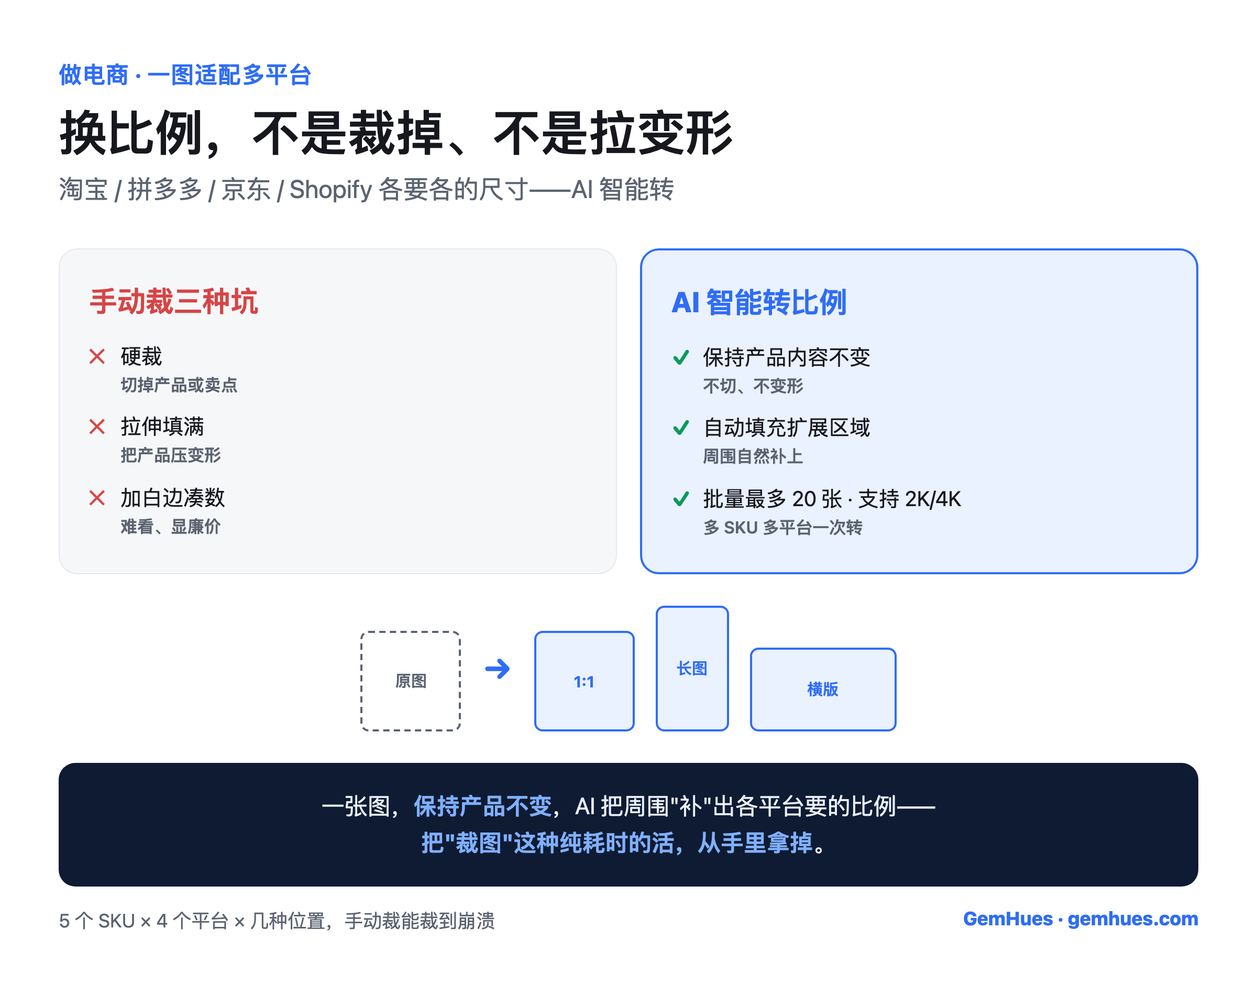1257x984 pixels.
Task: Click the green check beside 自动填充扩展区域
Action: tap(680, 428)
